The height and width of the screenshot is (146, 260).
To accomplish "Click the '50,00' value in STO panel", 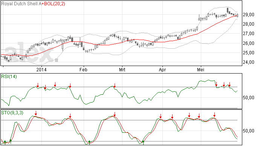I will pyautogui.click(x=248, y=131).
